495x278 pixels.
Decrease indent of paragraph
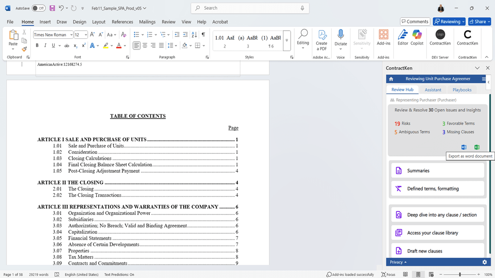(x=177, y=35)
